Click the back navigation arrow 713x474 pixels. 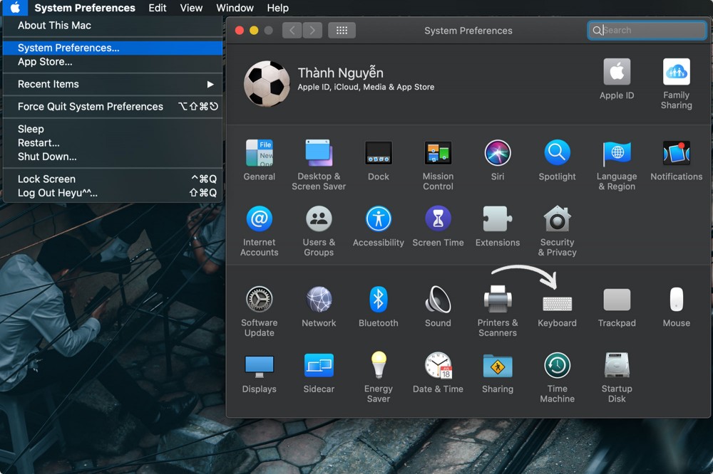[292, 31]
